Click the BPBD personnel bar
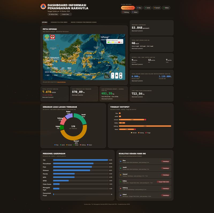 [61, 181]
